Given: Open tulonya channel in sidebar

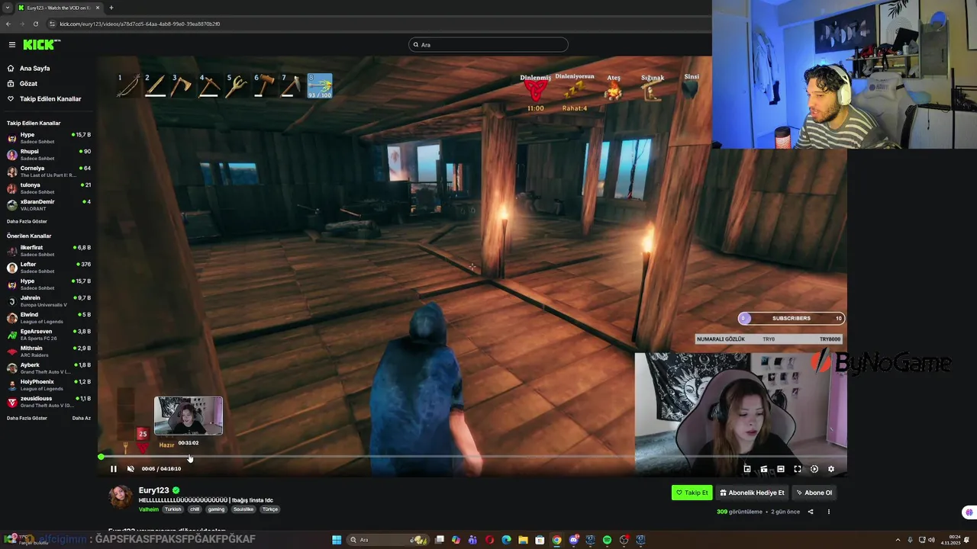Looking at the screenshot, I should [49, 188].
